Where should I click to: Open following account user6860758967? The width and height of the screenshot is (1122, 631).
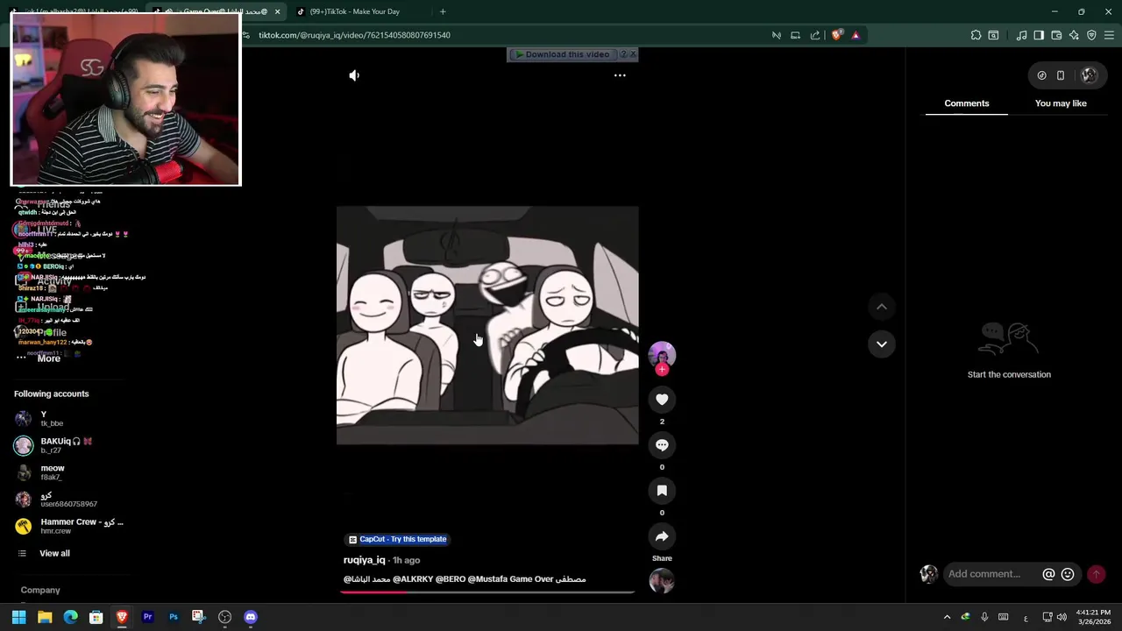click(x=68, y=500)
